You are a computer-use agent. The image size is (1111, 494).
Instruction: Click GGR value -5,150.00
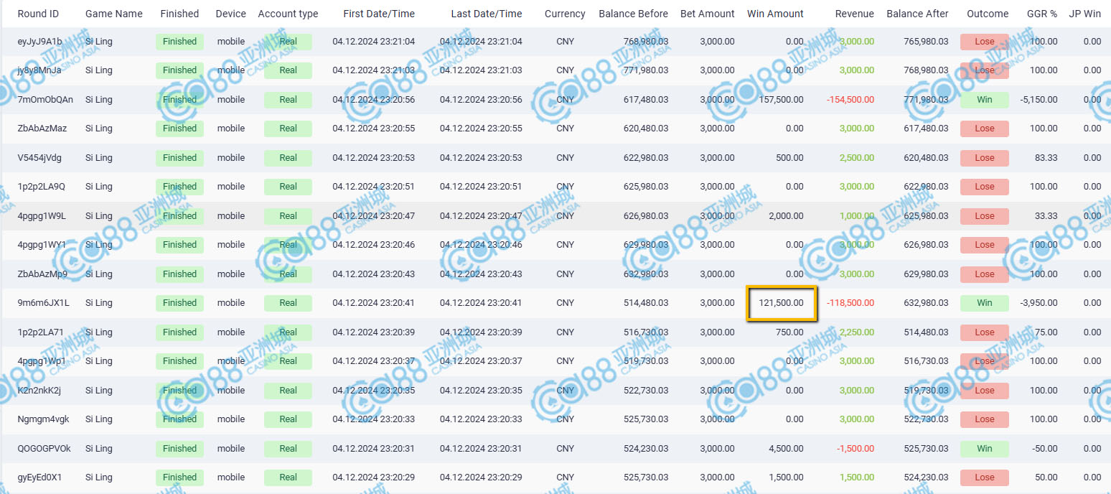(x=1039, y=100)
